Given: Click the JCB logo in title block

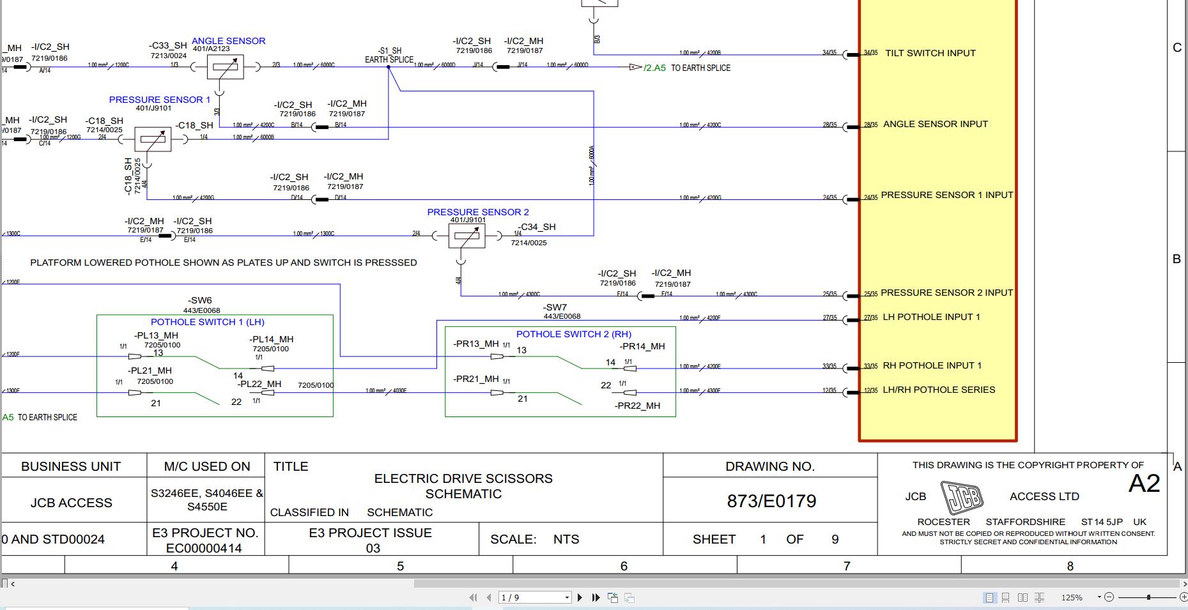Looking at the screenshot, I should (x=962, y=497).
